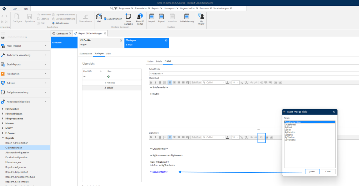
Task: Open Signature font size dropdown
Action: click(238, 137)
